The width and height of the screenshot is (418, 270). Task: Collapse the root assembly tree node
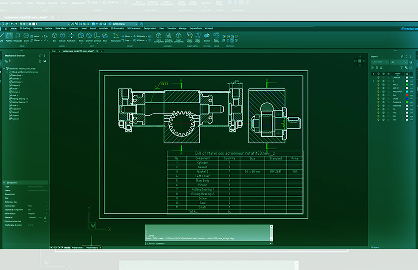click(x=4, y=68)
